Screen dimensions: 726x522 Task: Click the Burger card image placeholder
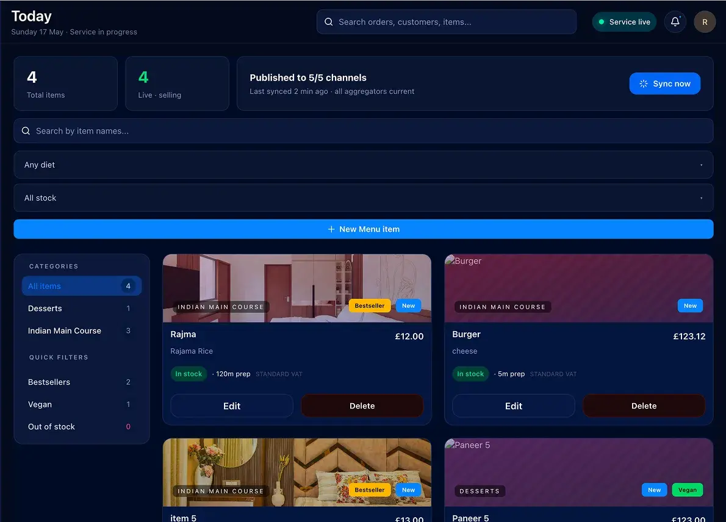[x=579, y=288]
